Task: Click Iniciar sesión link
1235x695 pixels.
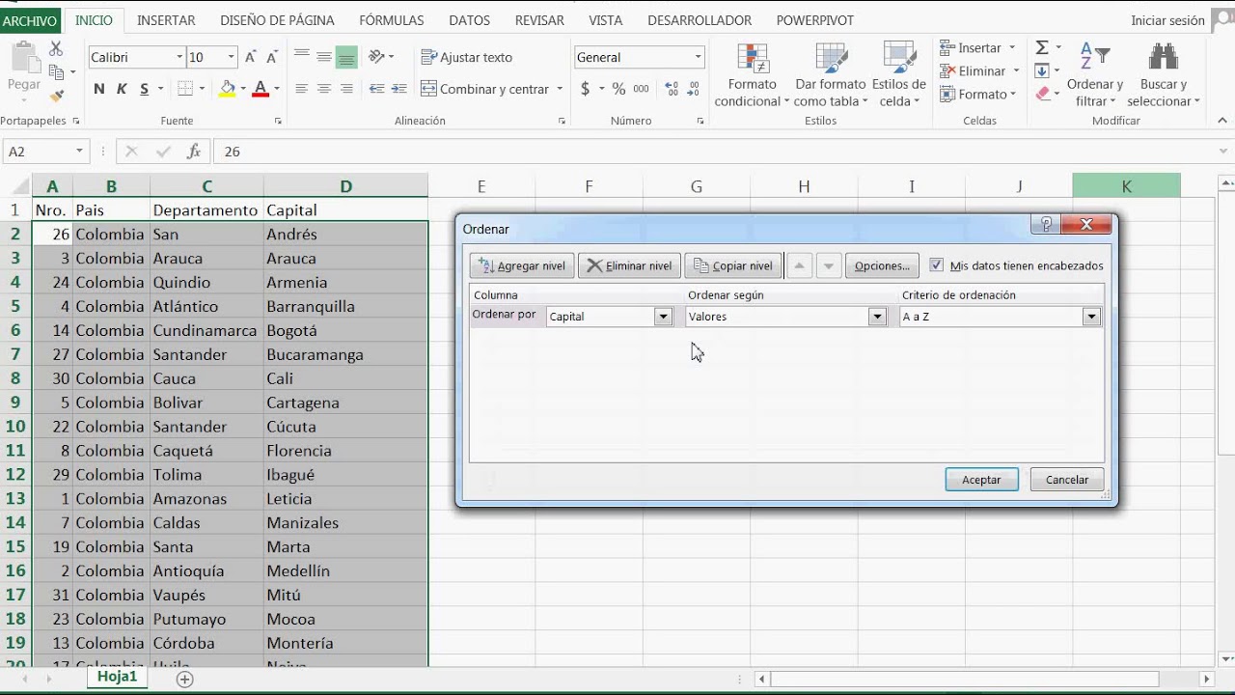Action: (x=1167, y=20)
